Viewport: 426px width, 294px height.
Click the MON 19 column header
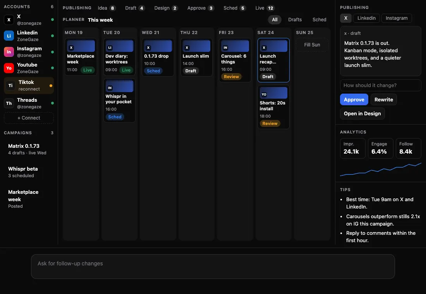point(74,32)
